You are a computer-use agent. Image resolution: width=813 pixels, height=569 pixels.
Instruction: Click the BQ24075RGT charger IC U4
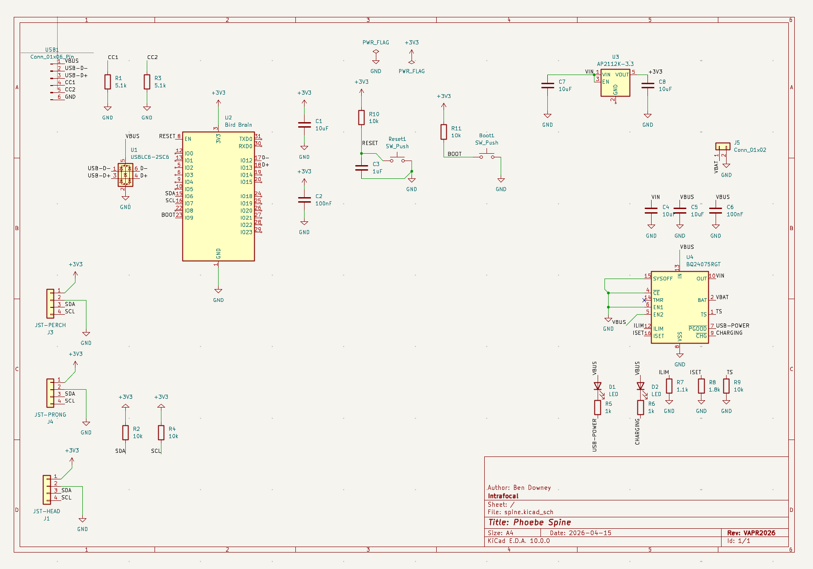click(679, 307)
